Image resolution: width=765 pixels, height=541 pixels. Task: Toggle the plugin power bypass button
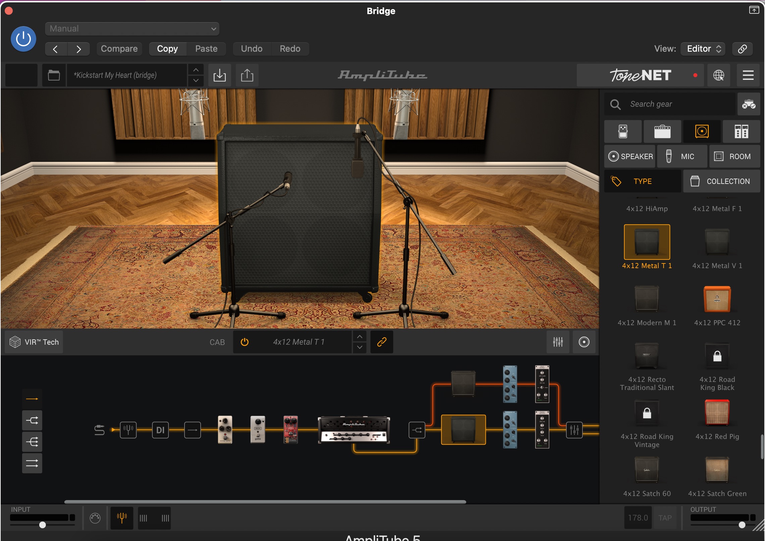pyautogui.click(x=23, y=39)
